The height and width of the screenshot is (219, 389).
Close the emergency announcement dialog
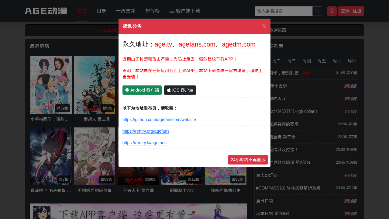pos(264,26)
